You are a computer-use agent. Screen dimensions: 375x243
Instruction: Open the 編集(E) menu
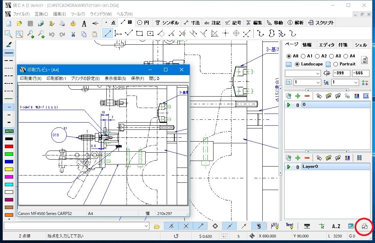(59, 14)
